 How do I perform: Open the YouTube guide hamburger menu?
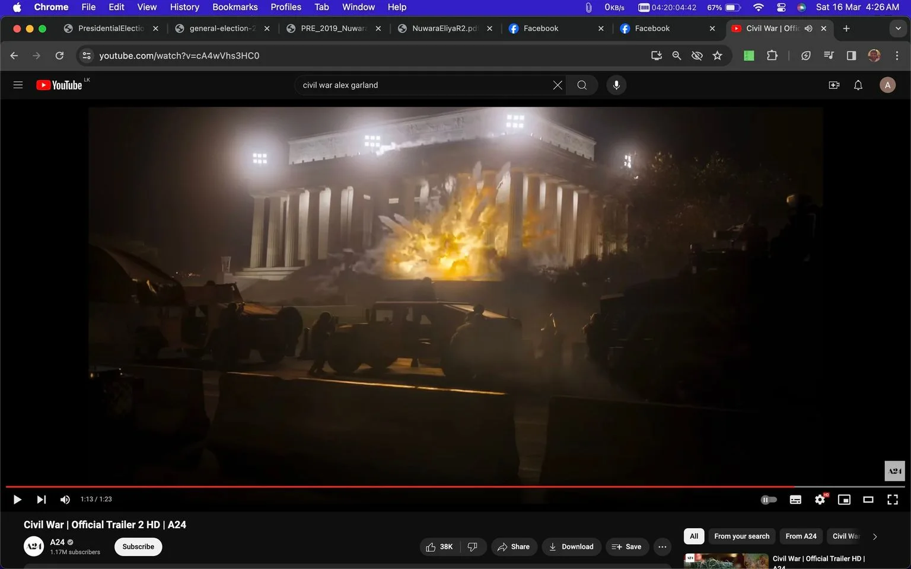pyautogui.click(x=18, y=85)
